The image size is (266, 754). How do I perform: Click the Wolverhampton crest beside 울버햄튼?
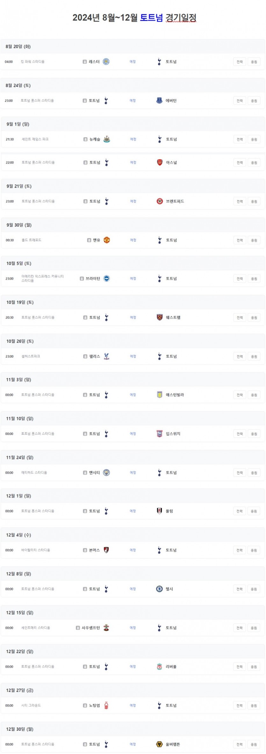(159, 744)
